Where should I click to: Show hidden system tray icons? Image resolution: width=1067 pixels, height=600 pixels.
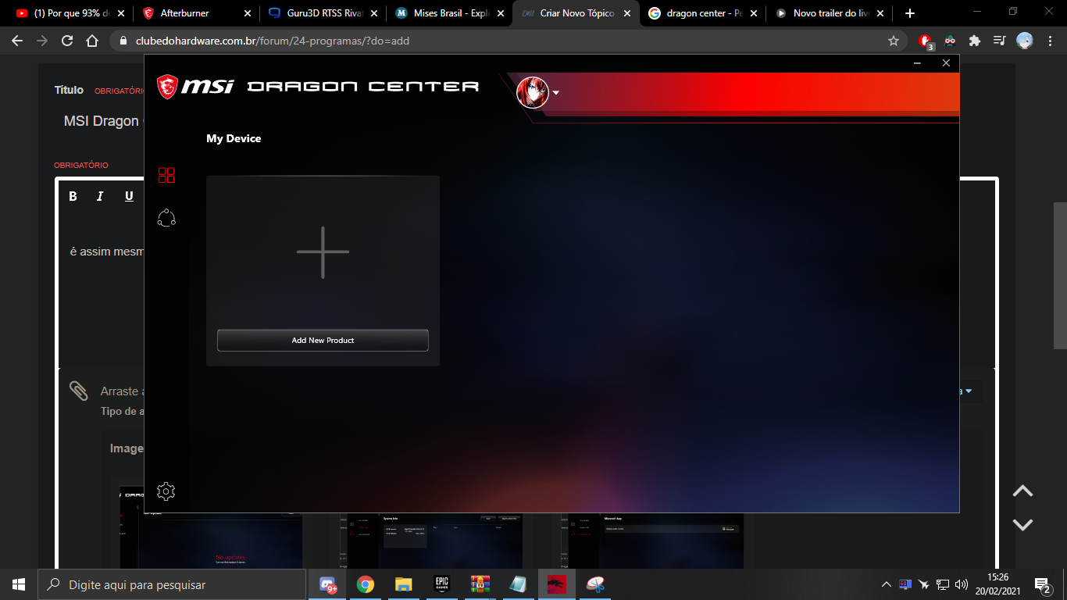click(x=886, y=584)
